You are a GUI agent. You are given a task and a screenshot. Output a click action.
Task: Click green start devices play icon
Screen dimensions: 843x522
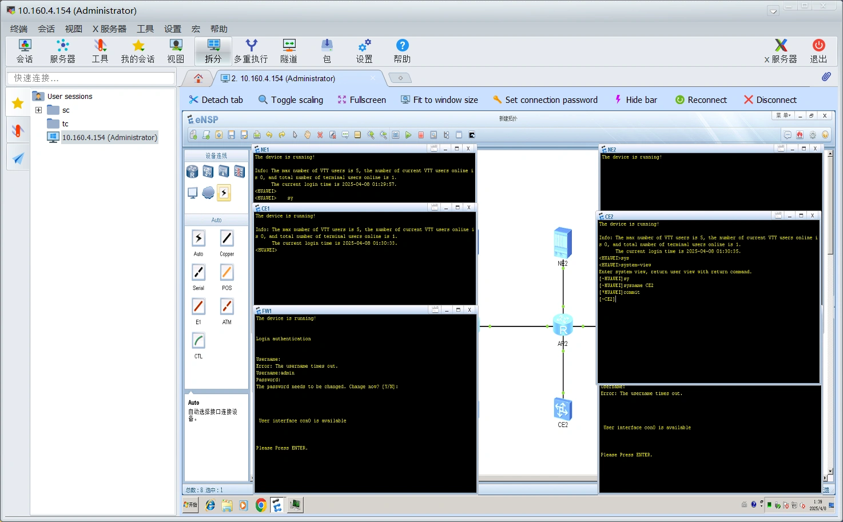(408, 135)
